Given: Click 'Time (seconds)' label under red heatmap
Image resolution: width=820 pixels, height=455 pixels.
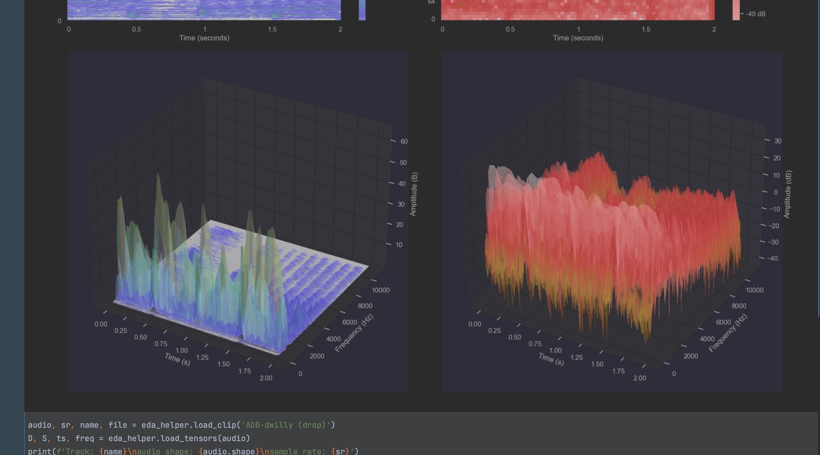Looking at the screenshot, I should point(578,38).
